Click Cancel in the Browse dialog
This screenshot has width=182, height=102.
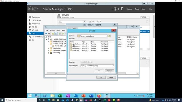point(109,71)
